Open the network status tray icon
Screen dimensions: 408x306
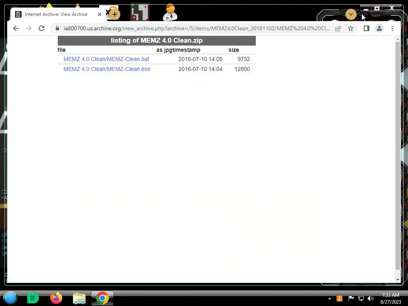tap(361, 298)
